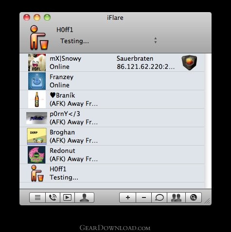
Task: Click the Online status under mX|Snowy
Action: 59,66
